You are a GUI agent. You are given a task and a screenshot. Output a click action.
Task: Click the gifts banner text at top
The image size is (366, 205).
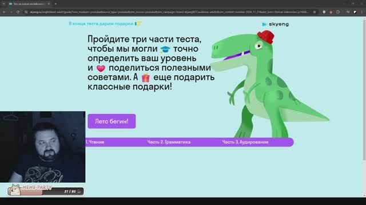pos(105,23)
